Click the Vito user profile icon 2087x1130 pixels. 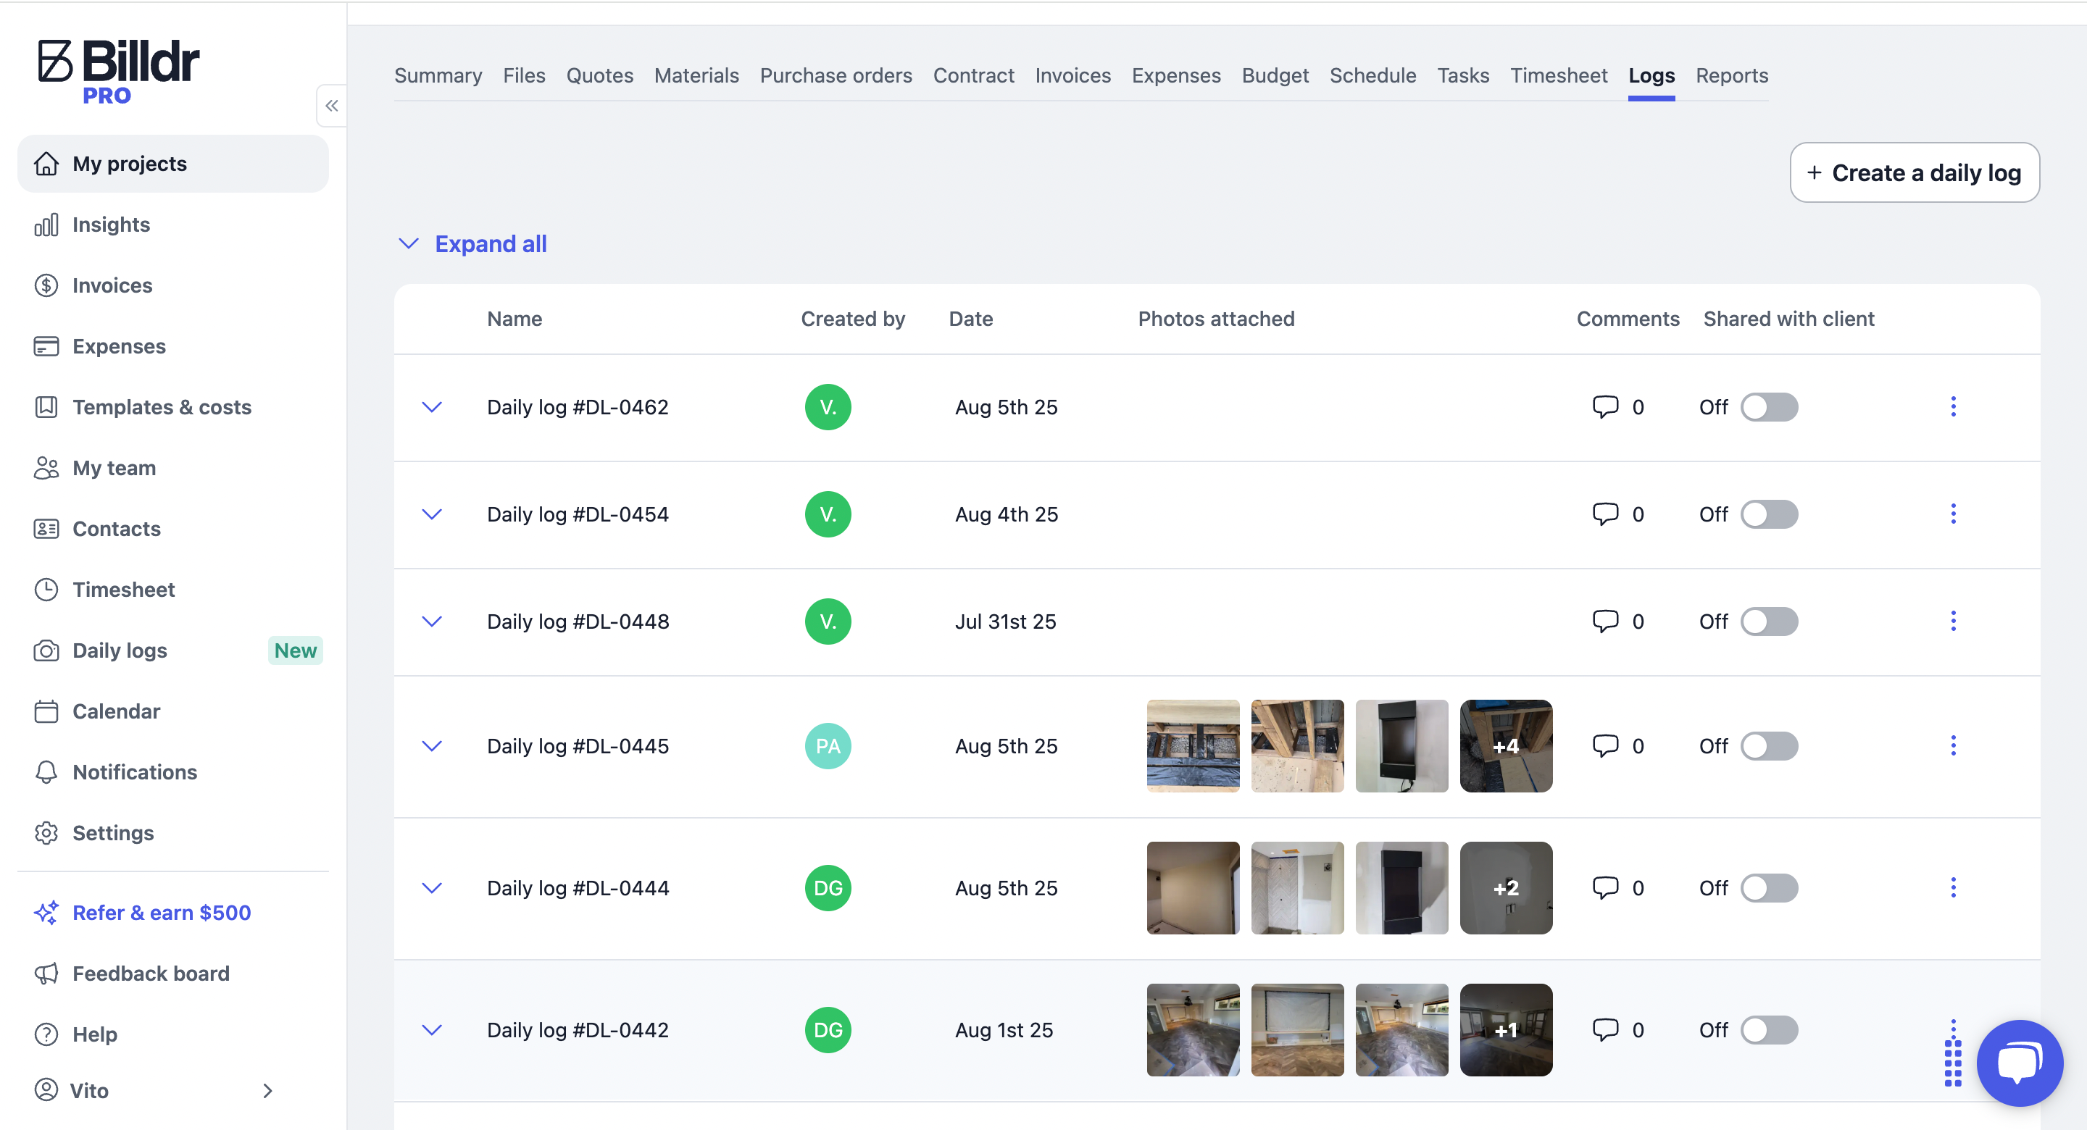[x=46, y=1089]
